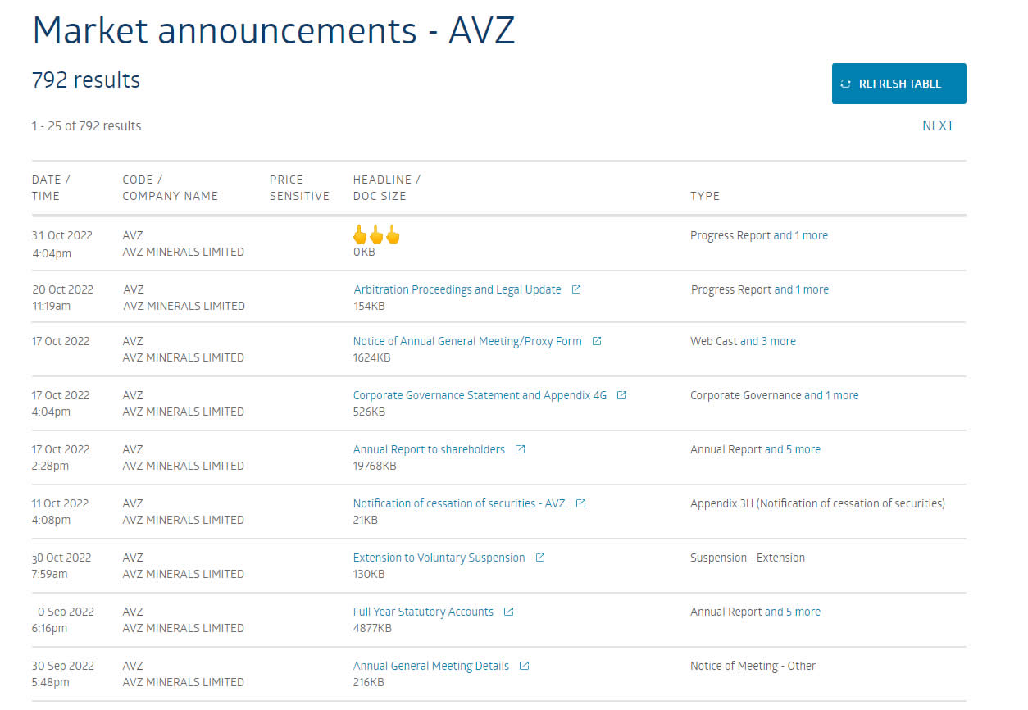This screenshot has width=1028, height=710.
Task: Expand 'and 5 more' for 17 Oct Annual Report
Action: click(793, 449)
